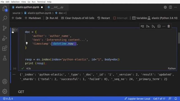This screenshot has width=180, height=101.
Task: Open the Terminal menu
Action: pyautogui.click(x=41, y=2)
